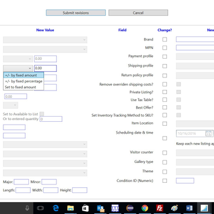Tick the MPN change checkbox
Screen dimensions: 214x214
click(164, 48)
